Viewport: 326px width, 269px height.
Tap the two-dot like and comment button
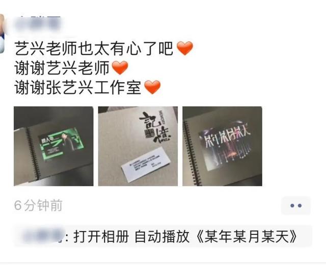(296, 206)
